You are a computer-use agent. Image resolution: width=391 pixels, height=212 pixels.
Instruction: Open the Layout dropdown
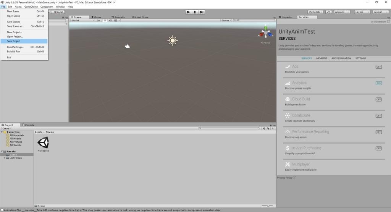coord(381,12)
